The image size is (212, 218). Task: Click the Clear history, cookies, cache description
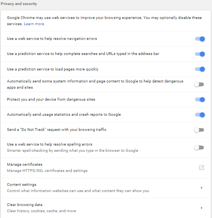41,211
